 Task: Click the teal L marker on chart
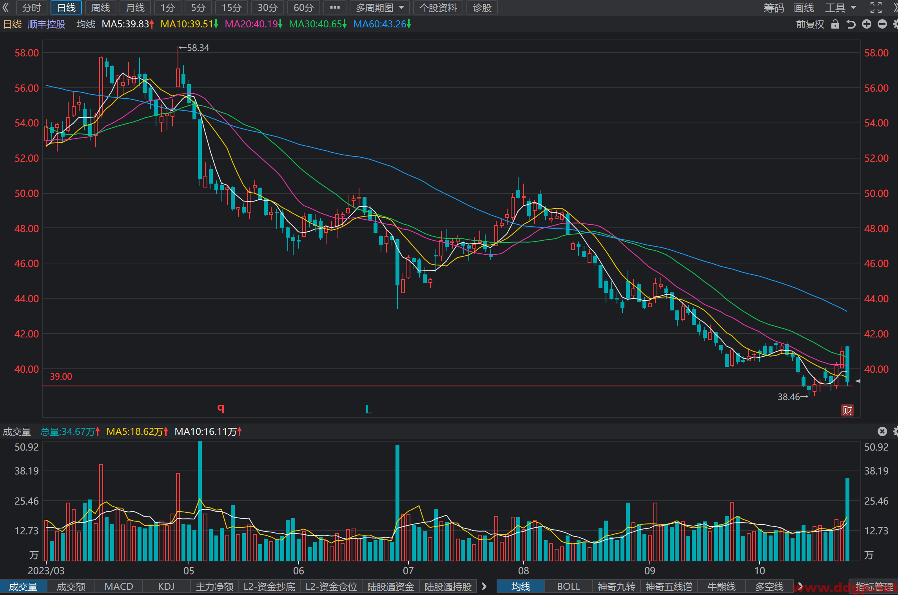tap(368, 409)
